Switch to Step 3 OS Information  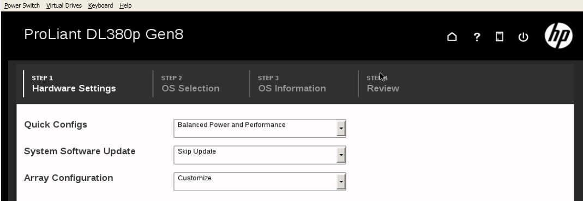tap(292, 83)
